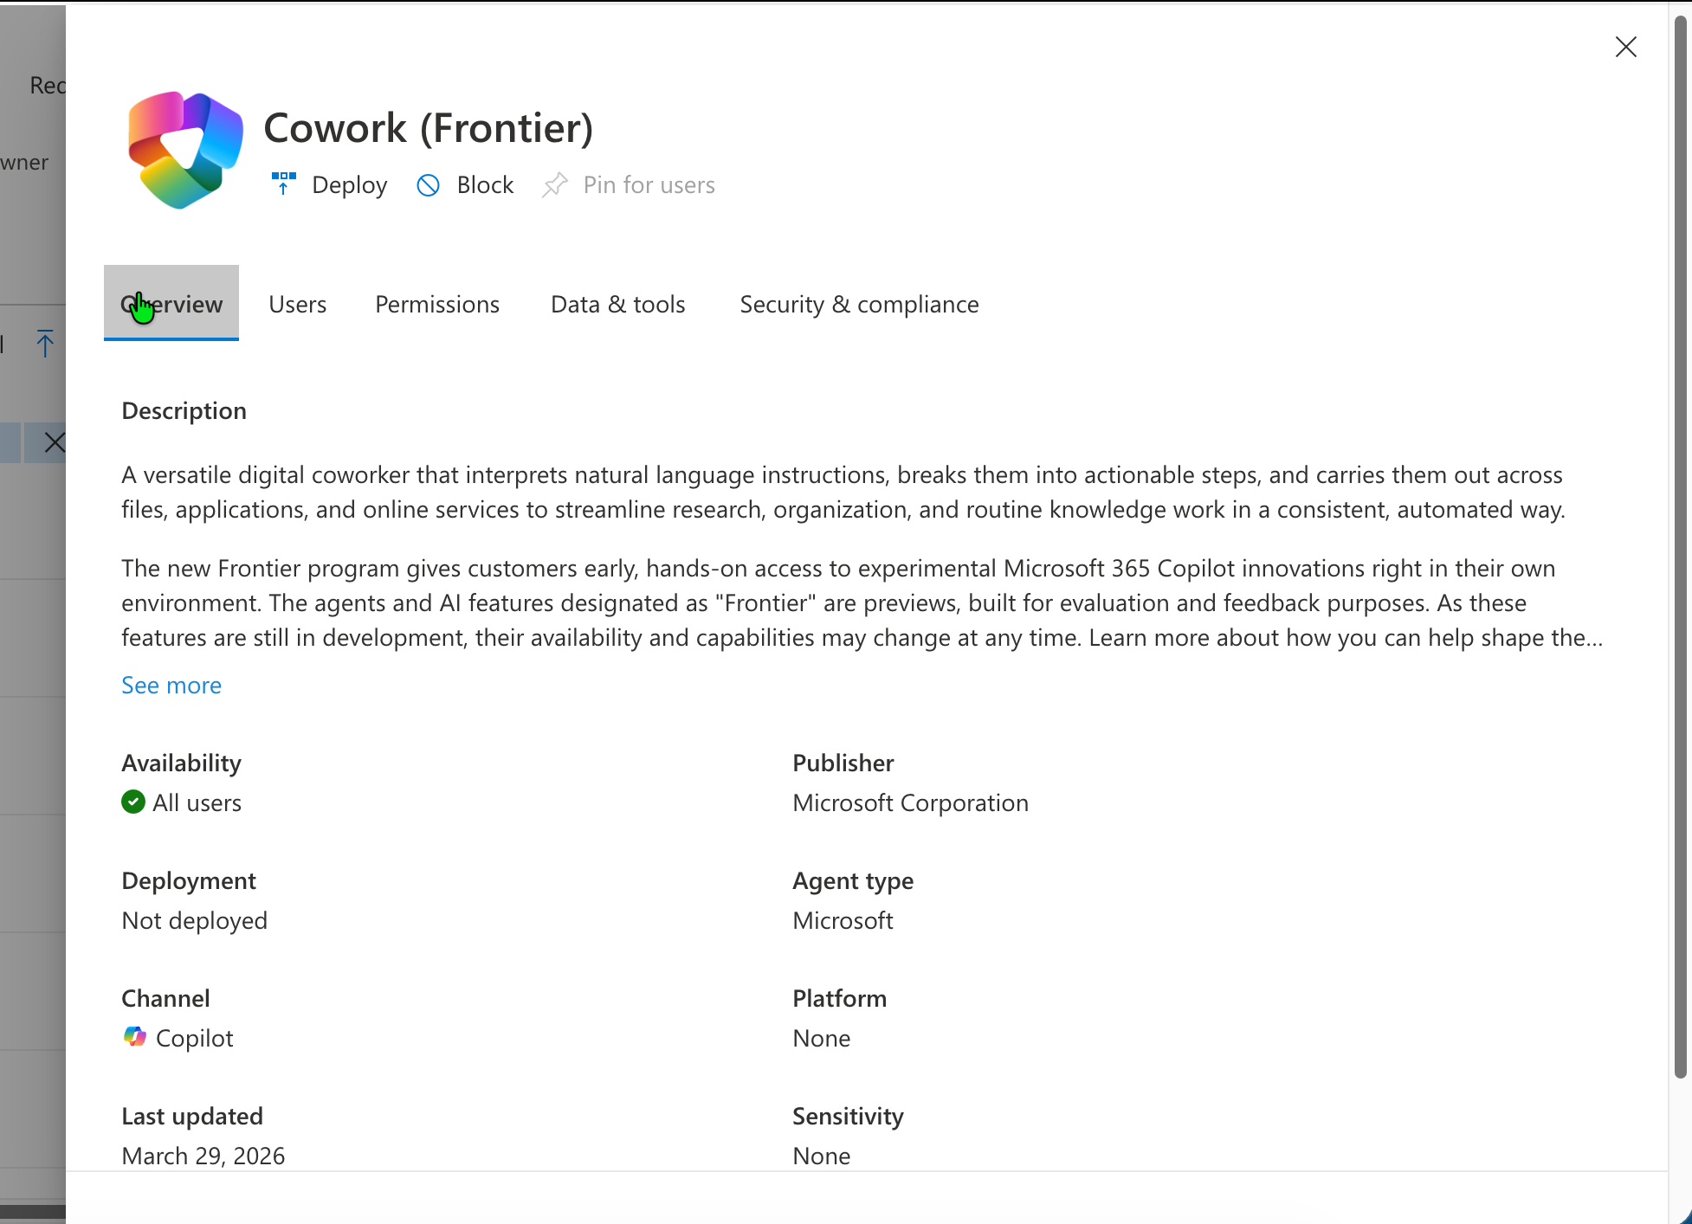Open the Permissions tab
1692x1224 pixels.
[436, 304]
